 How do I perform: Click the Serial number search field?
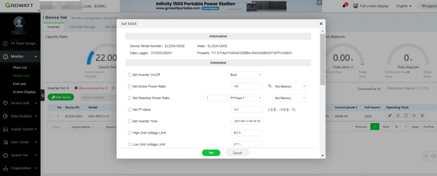pyautogui.click(x=96, y=97)
